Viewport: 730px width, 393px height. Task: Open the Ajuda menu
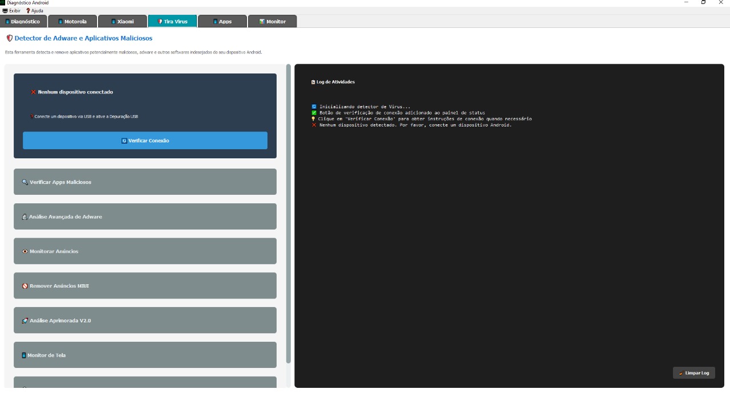click(x=34, y=11)
